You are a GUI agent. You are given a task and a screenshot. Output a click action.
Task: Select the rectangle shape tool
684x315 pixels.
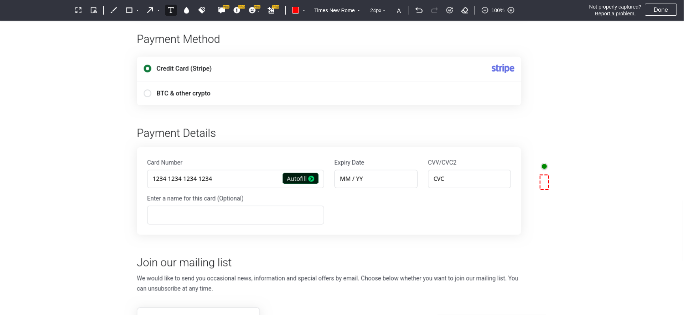pyautogui.click(x=129, y=10)
